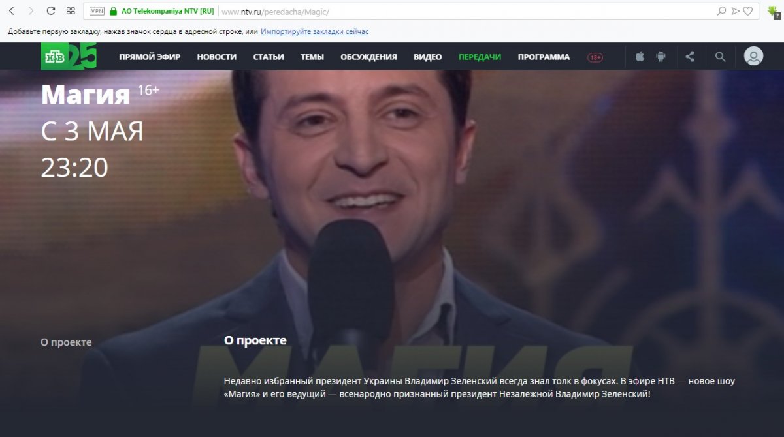
Task: Click the green lock security icon
Action: tap(113, 11)
